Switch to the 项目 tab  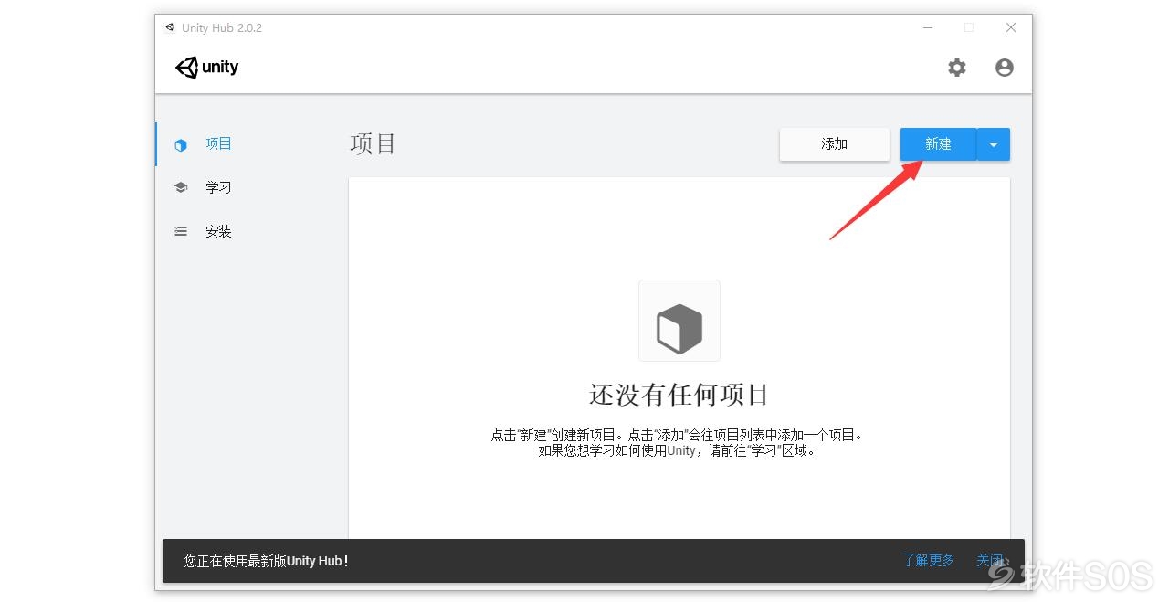(247, 144)
